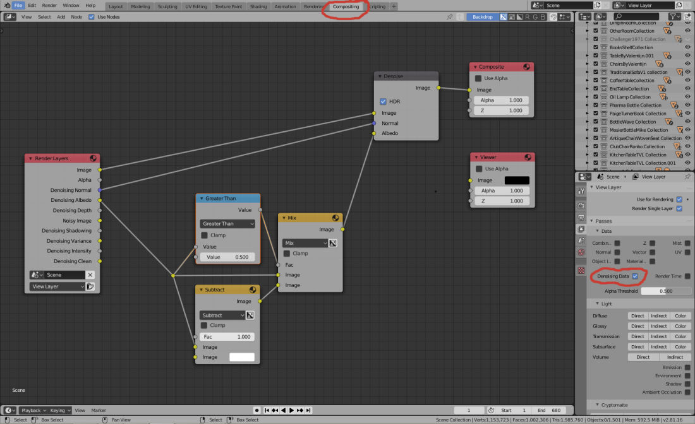Viewport: 695px width, 424px height.
Task: Select the color-only channel display icon
Action: 512,17
